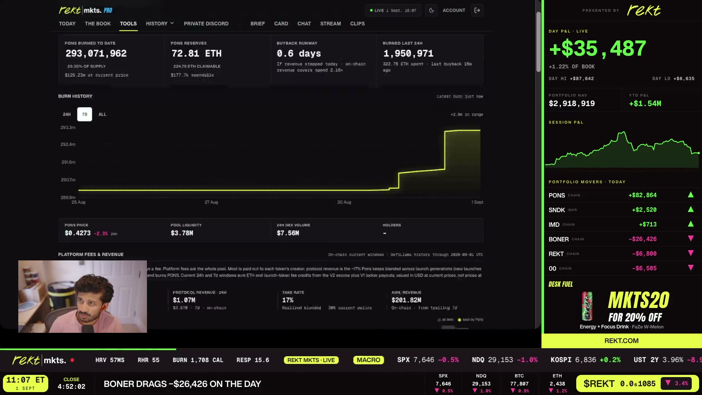Click the MACRO ticker badge
702x395 pixels.
(369, 360)
